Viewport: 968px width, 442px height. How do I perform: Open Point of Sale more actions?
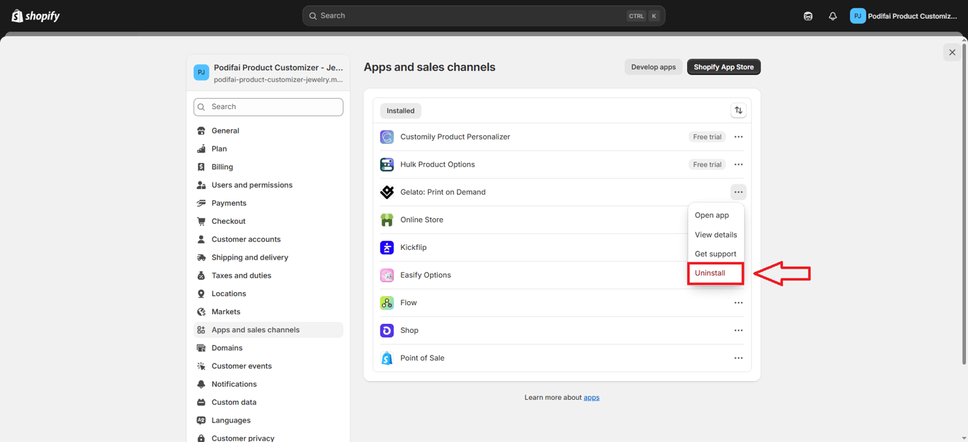(x=738, y=358)
